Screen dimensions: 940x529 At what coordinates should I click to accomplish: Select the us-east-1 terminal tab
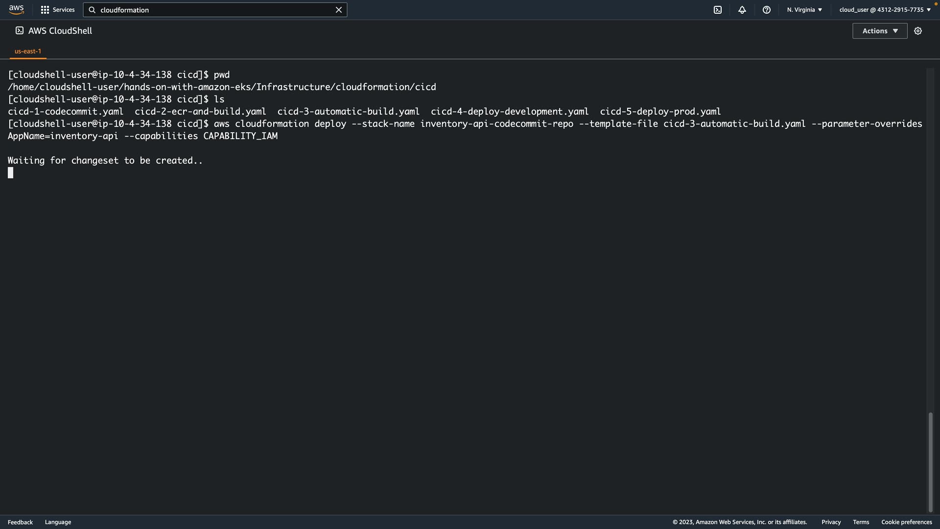pos(28,51)
